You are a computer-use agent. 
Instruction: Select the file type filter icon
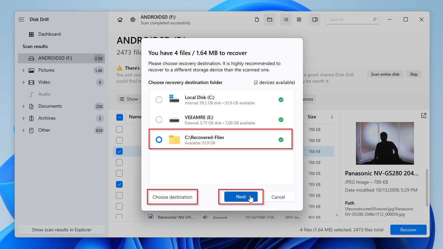pos(257,19)
